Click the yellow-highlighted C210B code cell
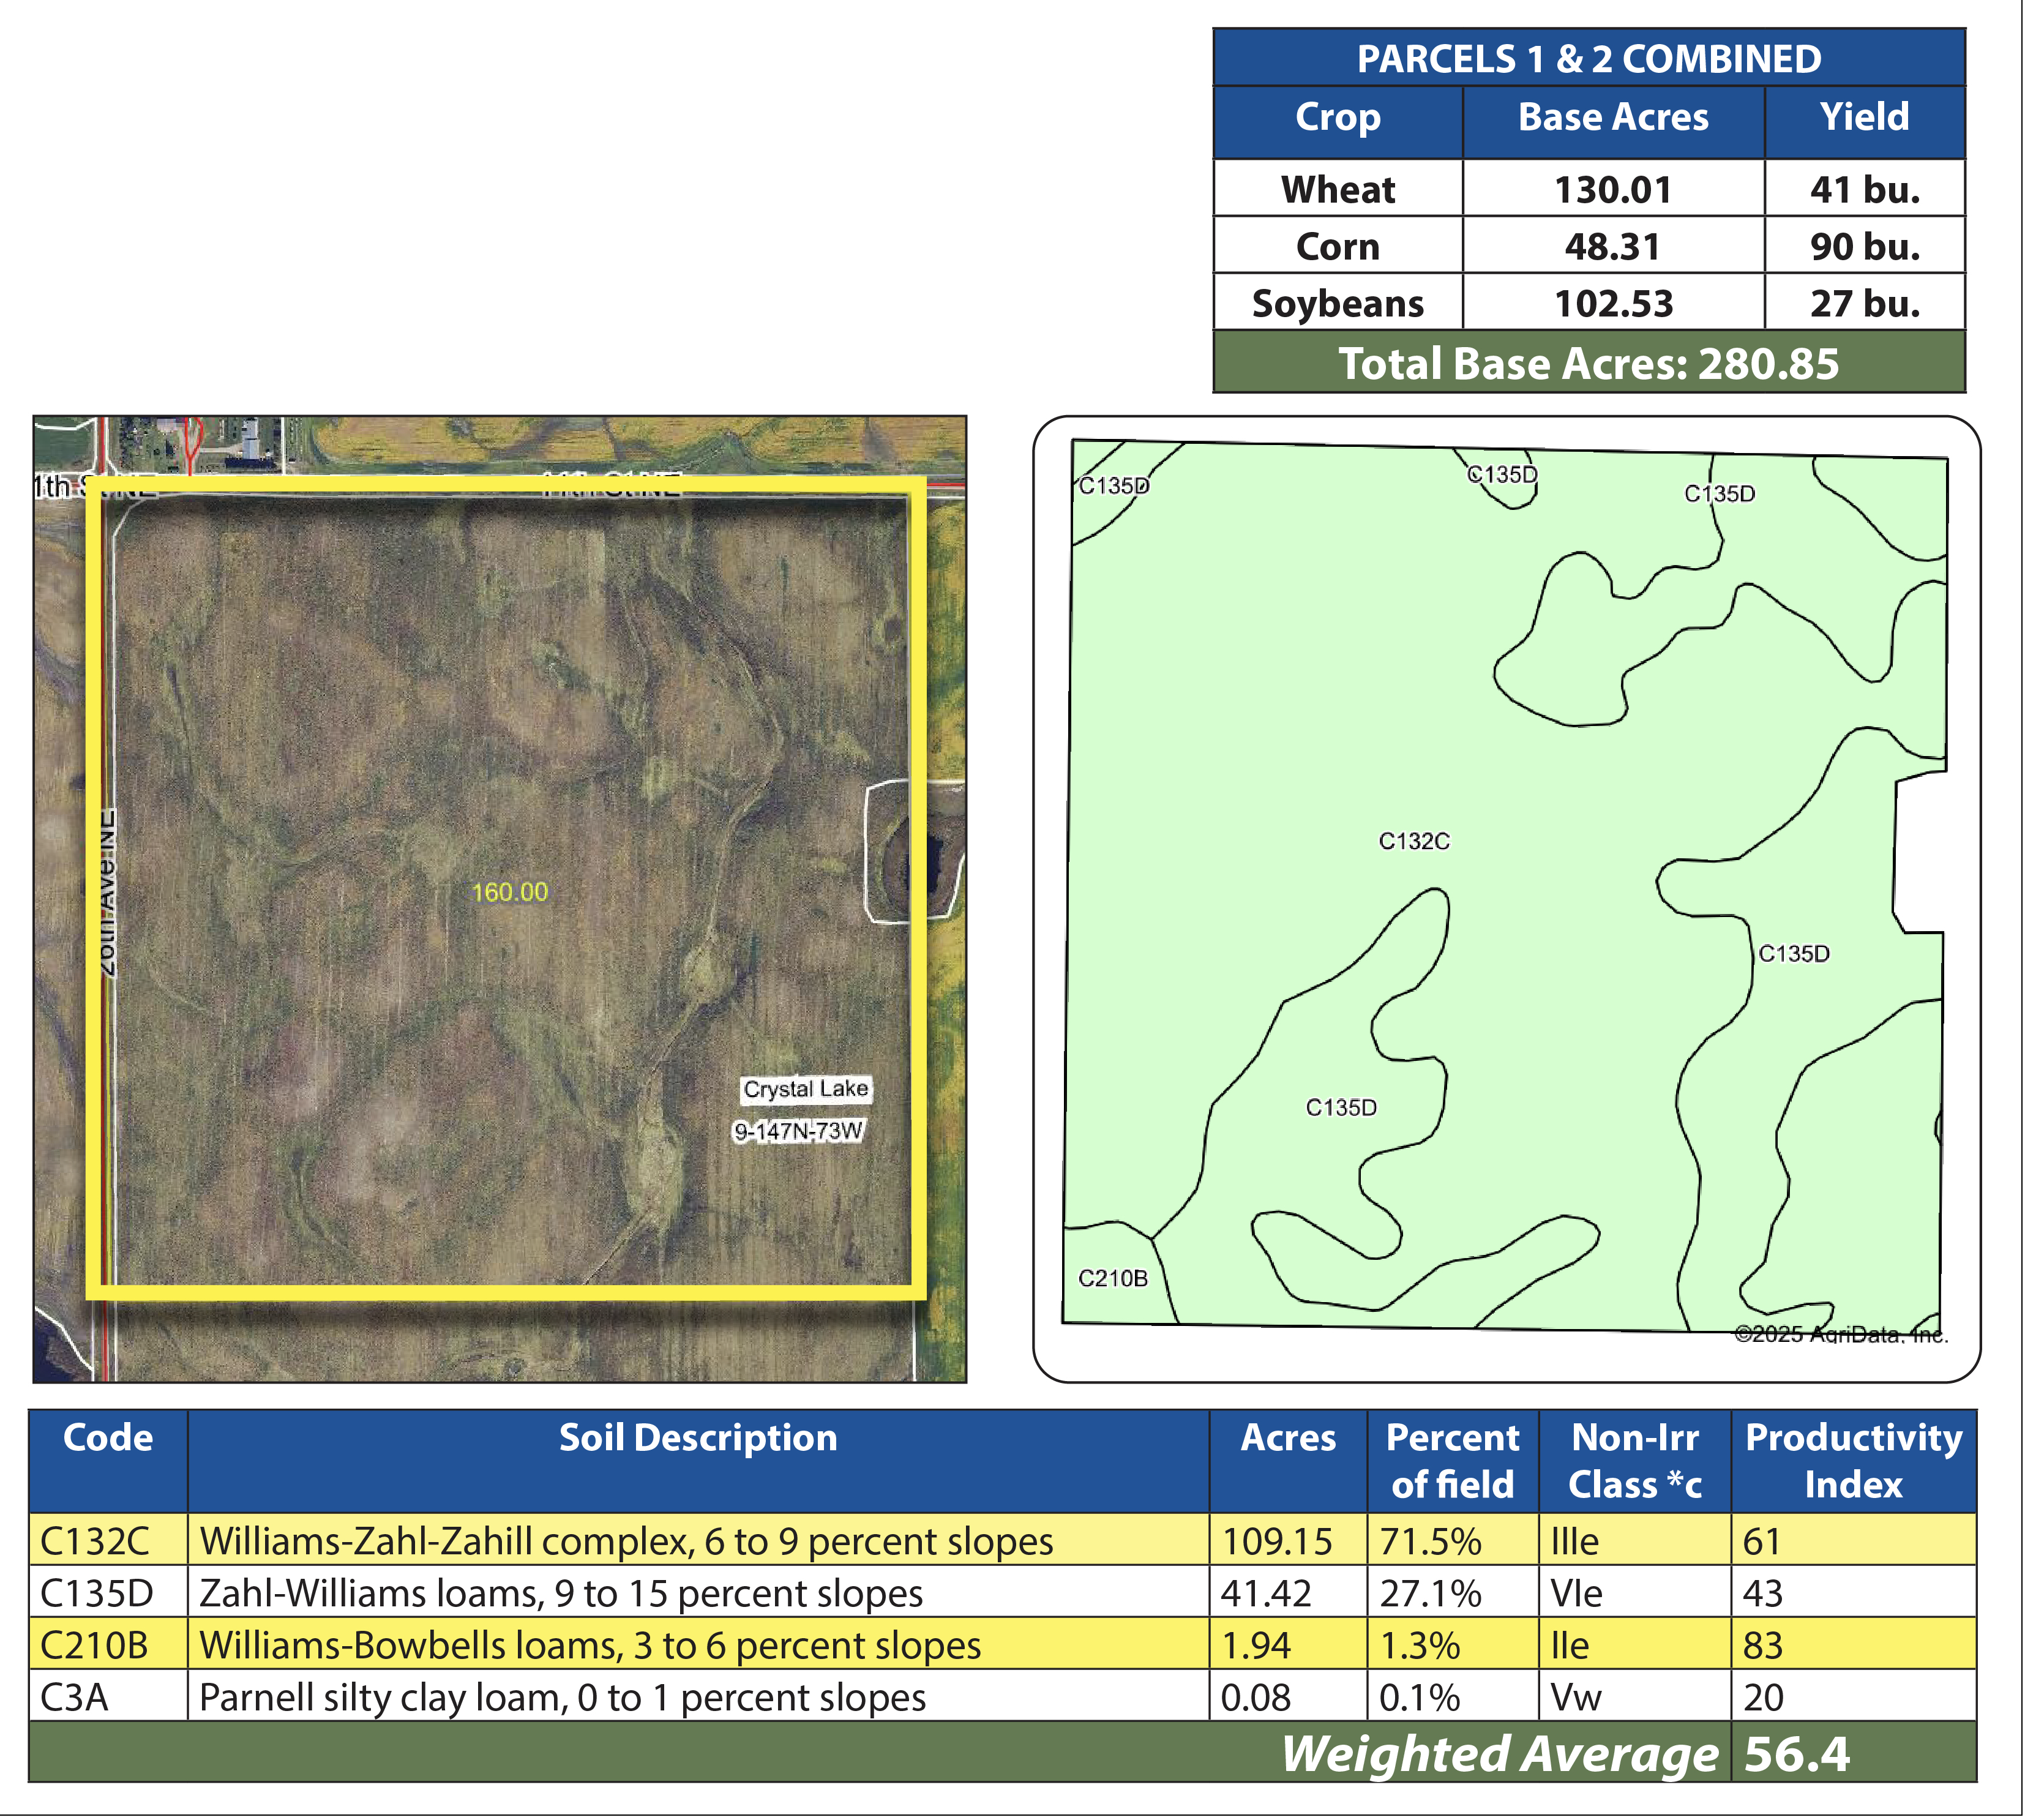Image resolution: width=2025 pixels, height=1820 pixels. click(94, 1645)
